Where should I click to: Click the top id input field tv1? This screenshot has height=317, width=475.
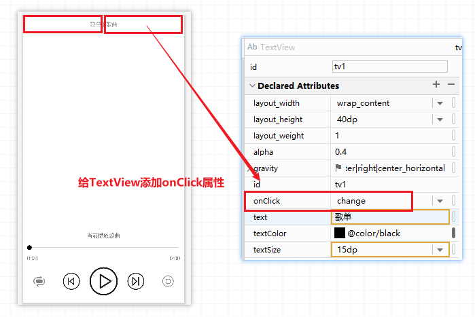390,67
